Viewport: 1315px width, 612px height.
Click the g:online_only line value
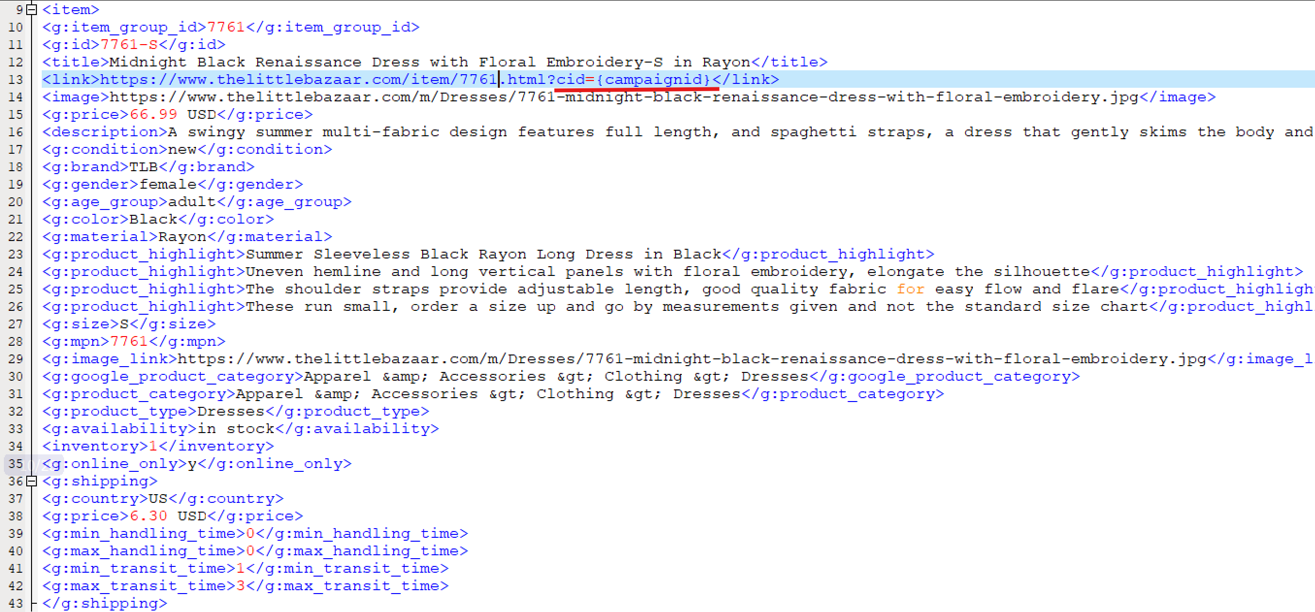point(192,464)
